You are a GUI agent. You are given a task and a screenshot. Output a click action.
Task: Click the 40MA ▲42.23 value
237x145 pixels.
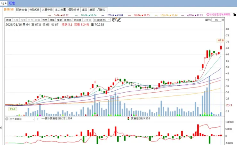click(195, 15)
